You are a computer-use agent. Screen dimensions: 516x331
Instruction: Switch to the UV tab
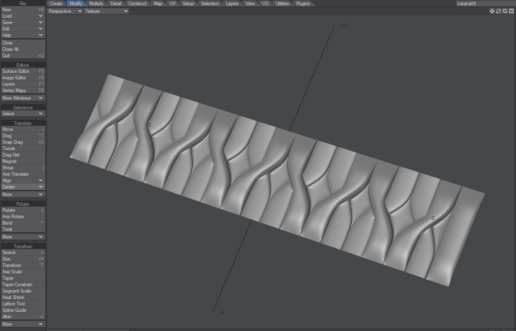(x=172, y=3)
